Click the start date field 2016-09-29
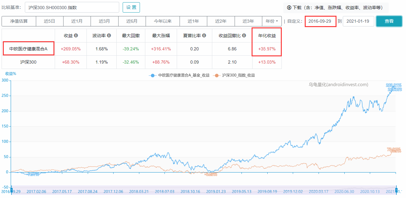This screenshot has width=406, height=198. pyautogui.click(x=320, y=21)
